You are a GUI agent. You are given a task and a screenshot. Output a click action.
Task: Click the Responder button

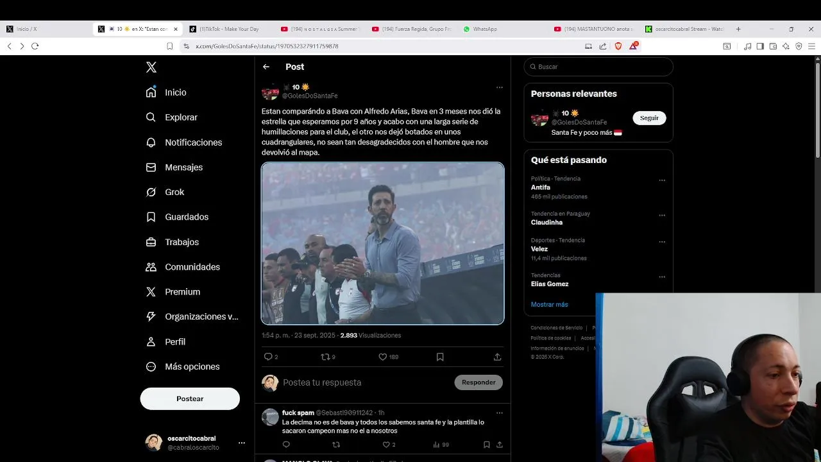478,382
